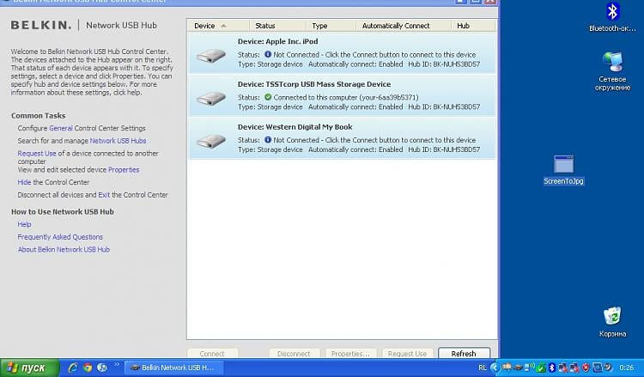Select the TSSTcorp USB Mass Storage drive icon

click(x=211, y=98)
